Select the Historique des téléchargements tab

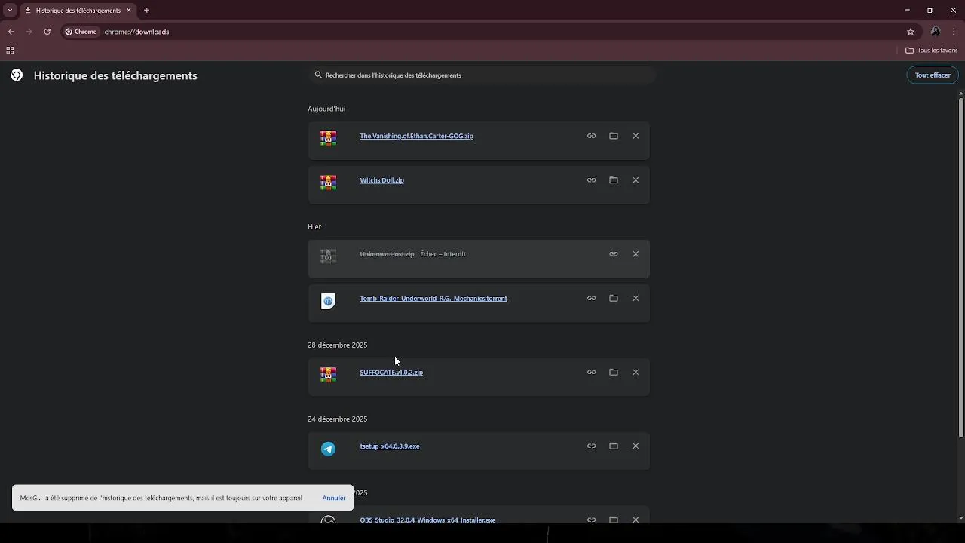pyautogui.click(x=78, y=11)
